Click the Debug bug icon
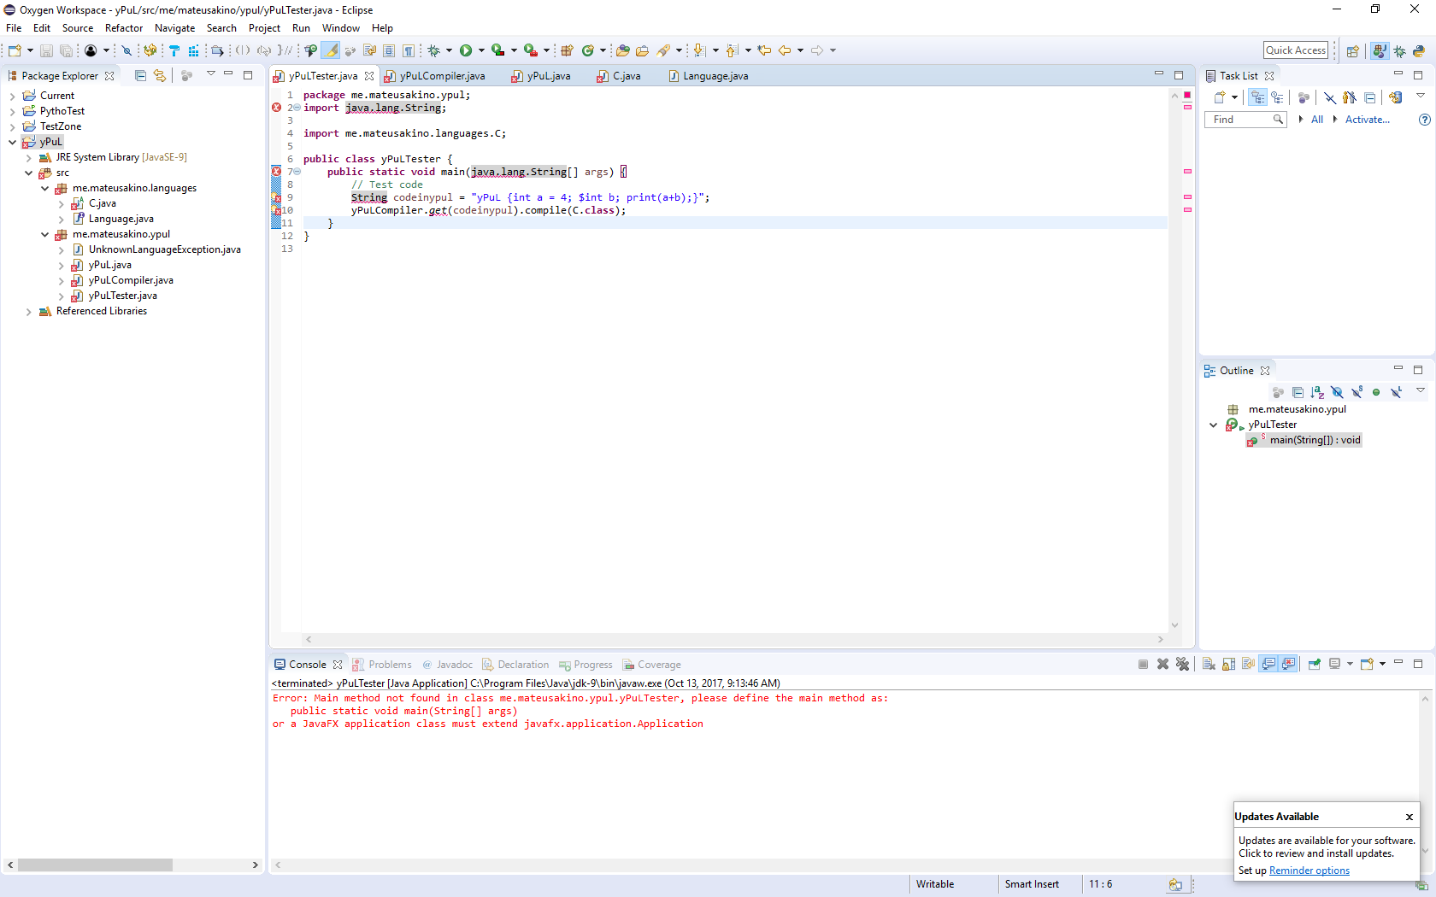Viewport: 1436px width, 897px height. point(434,50)
